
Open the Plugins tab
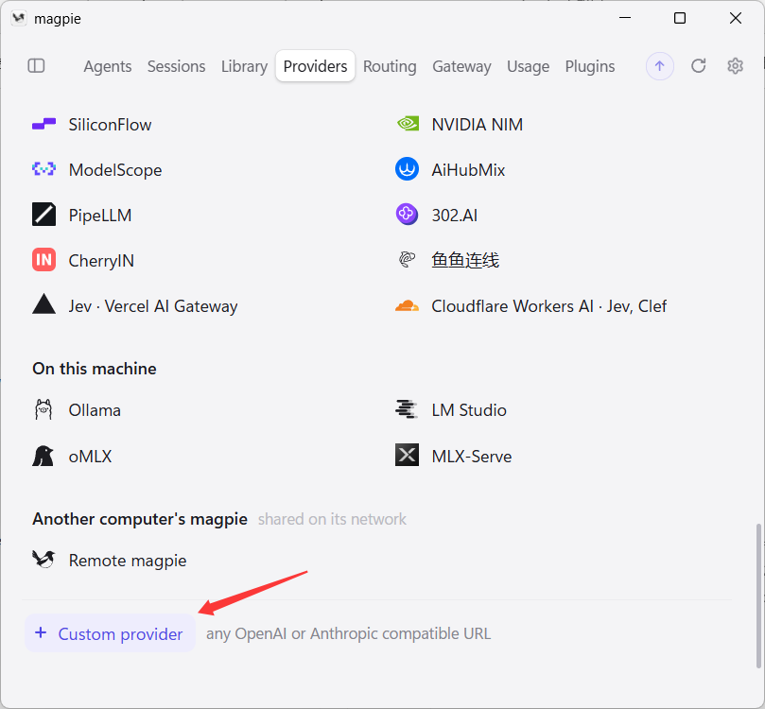[590, 66]
